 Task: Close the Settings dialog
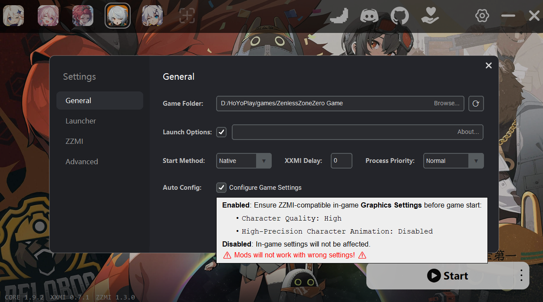pyautogui.click(x=489, y=65)
